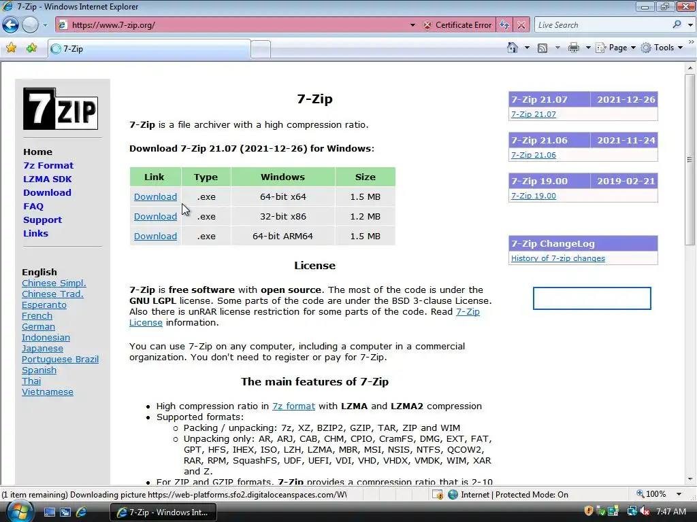697x522 pixels.
Task: Switch language to Spanish
Action: coord(39,370)
